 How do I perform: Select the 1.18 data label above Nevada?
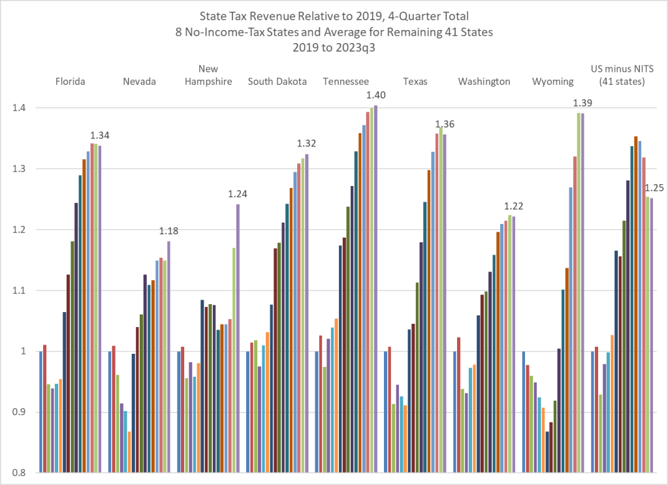pos(168,231)
